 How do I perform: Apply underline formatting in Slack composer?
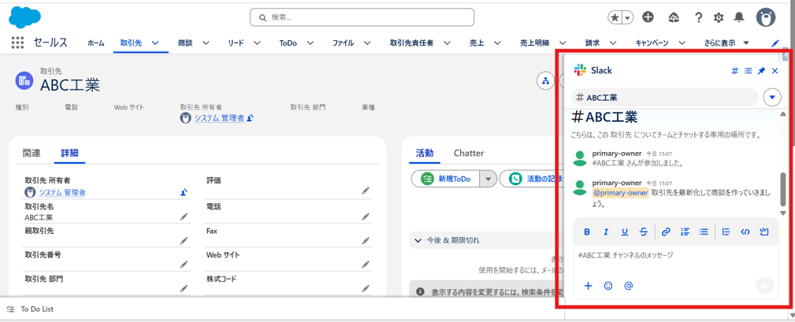pyautogui.click(x=625, y=232)
